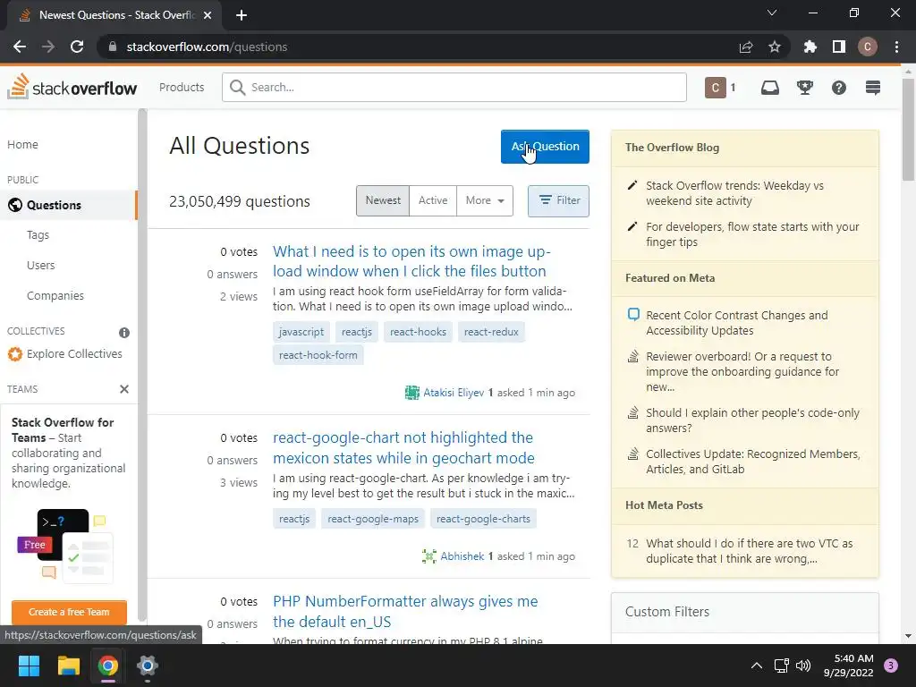This screenshot has height=687, width=916.
Task: Bookmark the page with the star icon
Action: (x=774, y=47)
